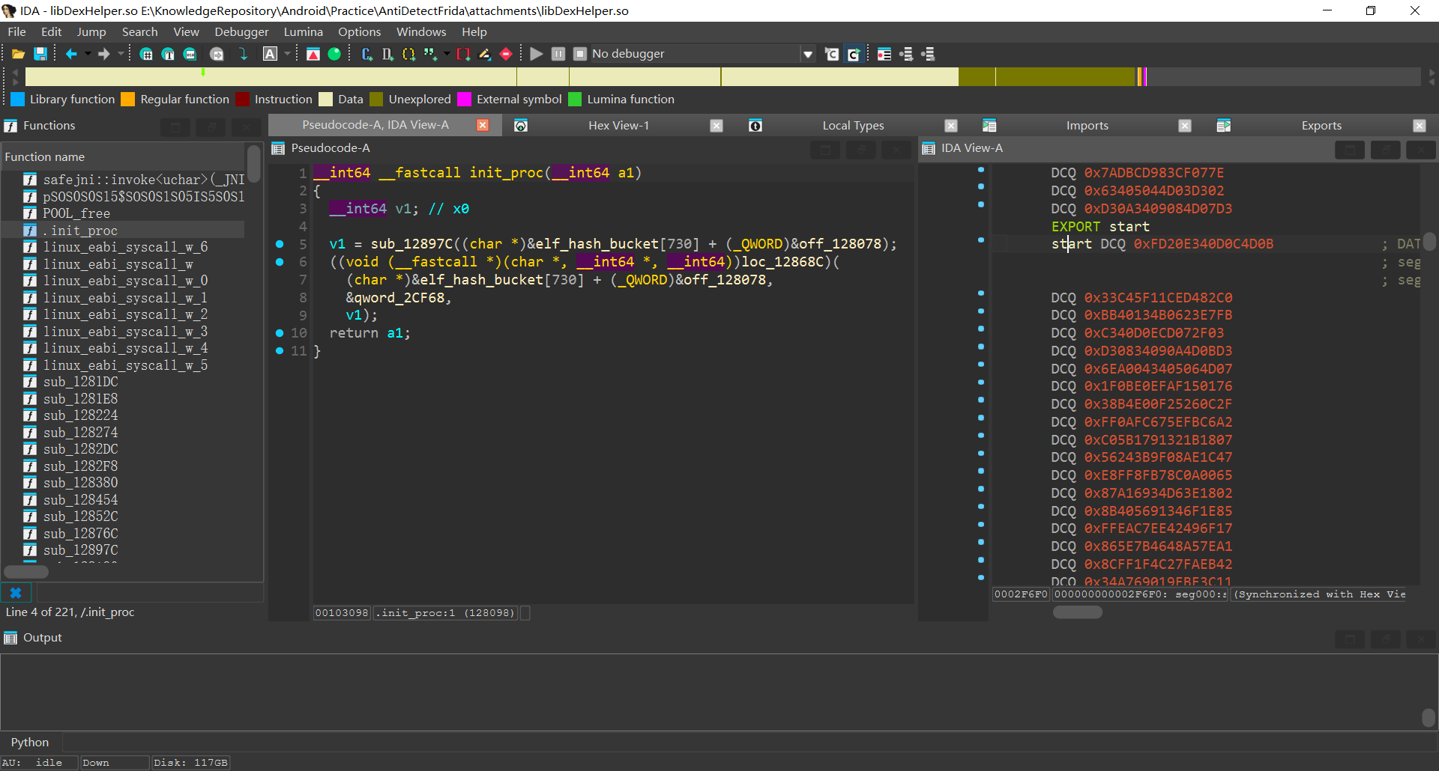Screen dimensions: 1439x771
Task: Open the Jump menu
Action: click(x=91, y=32)
